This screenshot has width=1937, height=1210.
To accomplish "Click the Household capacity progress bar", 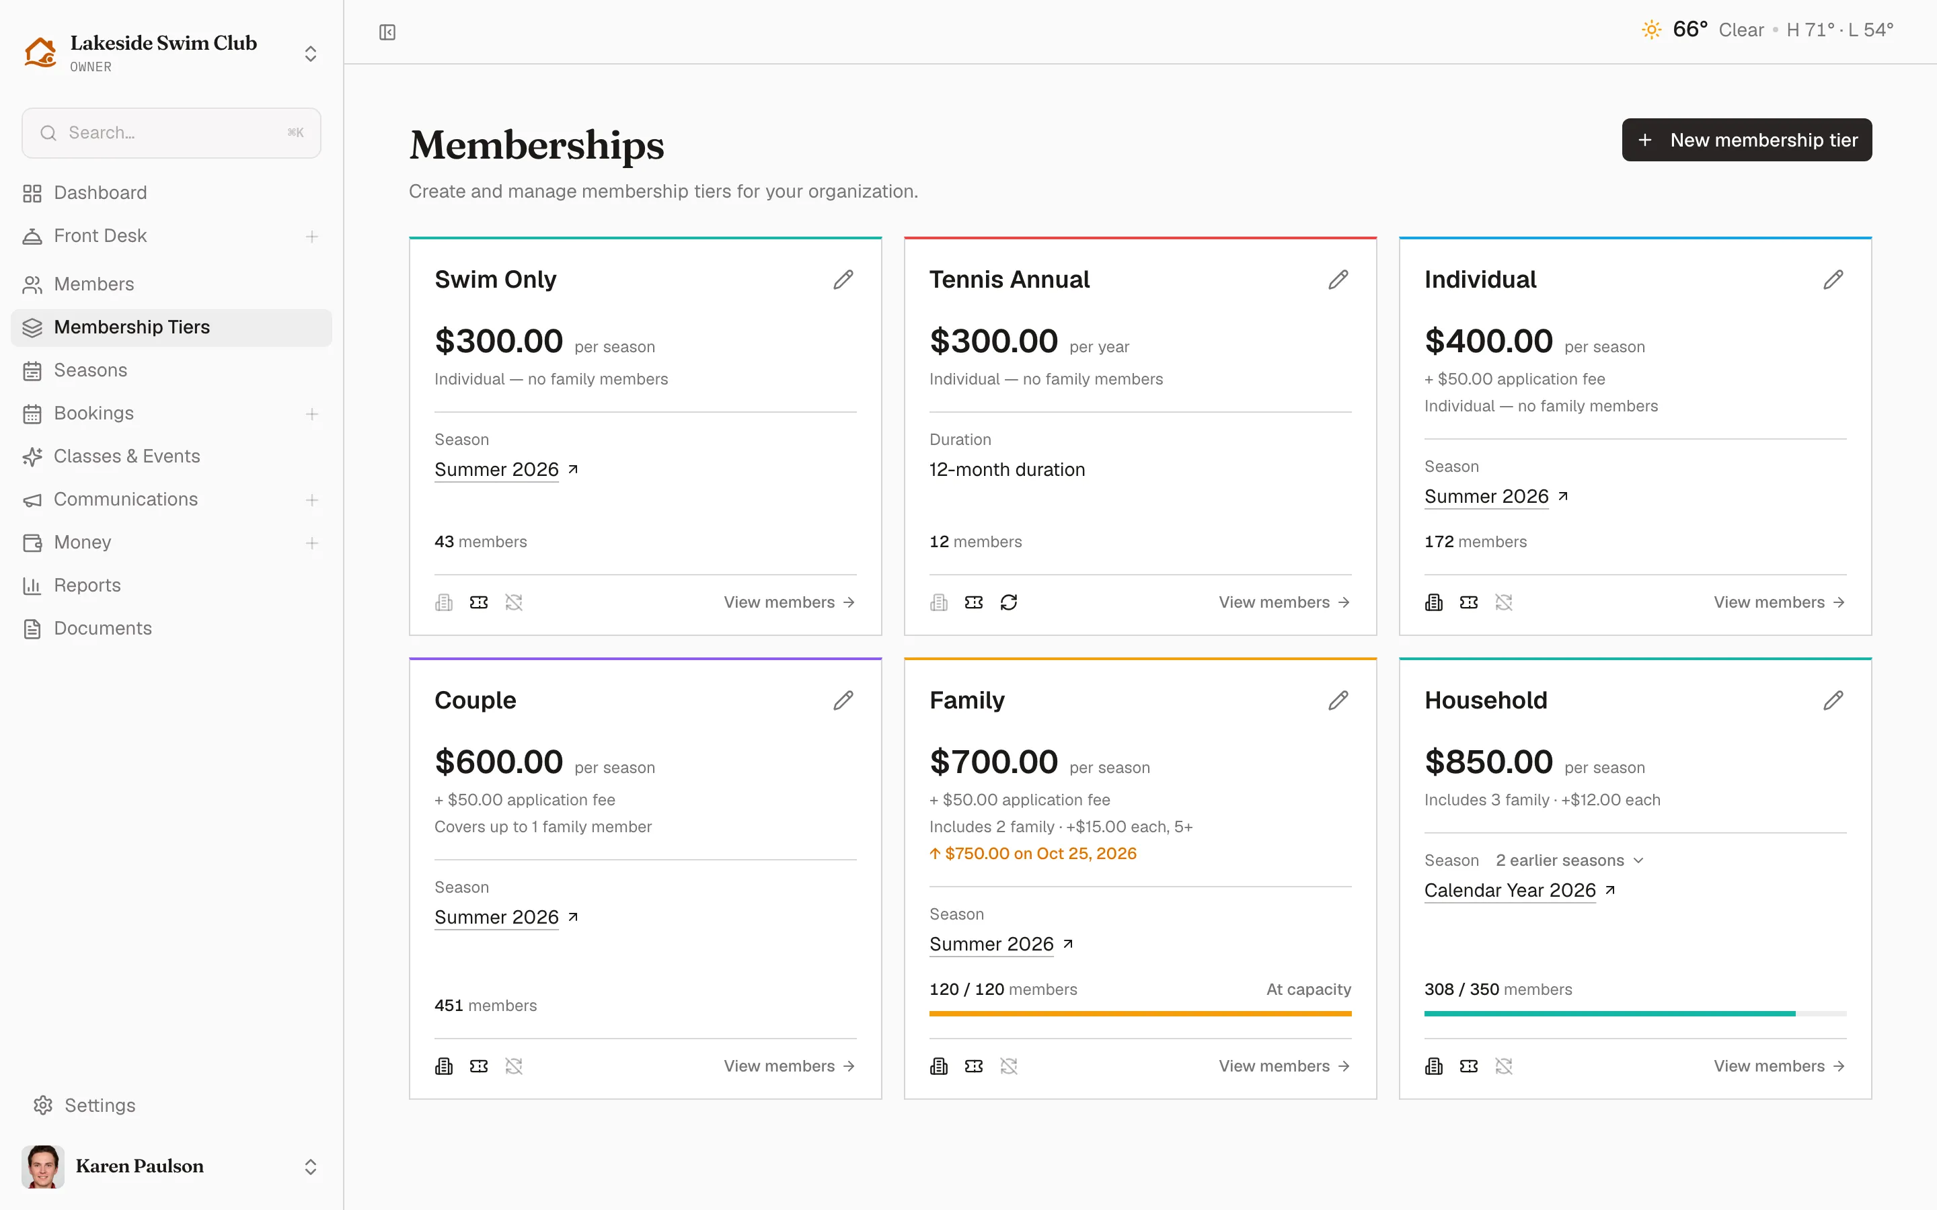I will (x=1635, y=1014).
